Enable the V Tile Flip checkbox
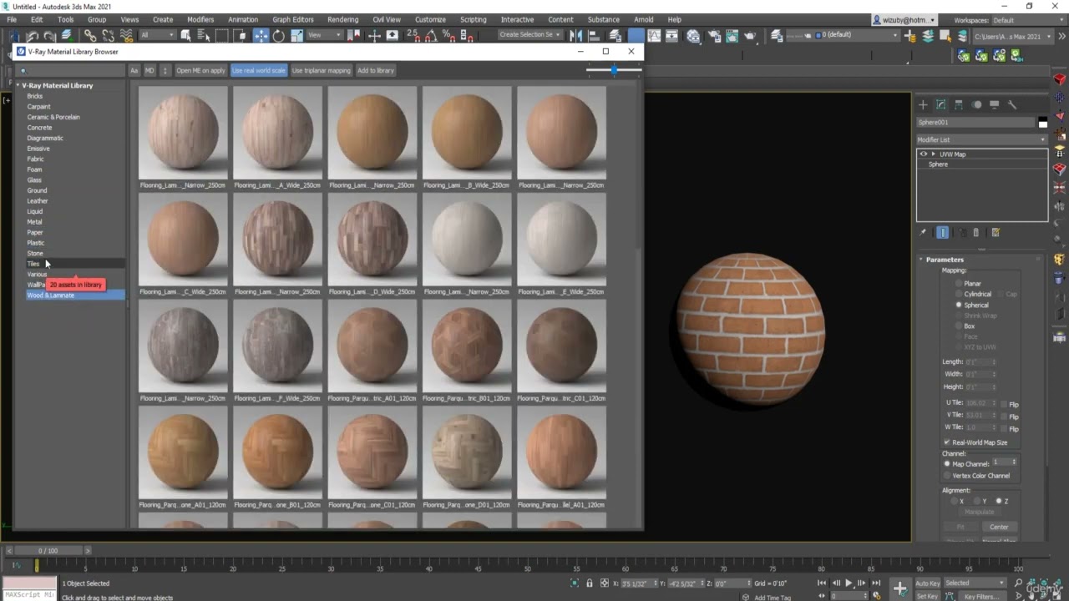The height and width of the screenshot is (601, 1069). (x=1004, y=416)
